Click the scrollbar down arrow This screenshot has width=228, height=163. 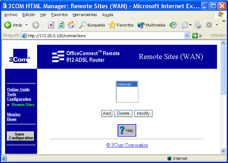coord(223,151)
